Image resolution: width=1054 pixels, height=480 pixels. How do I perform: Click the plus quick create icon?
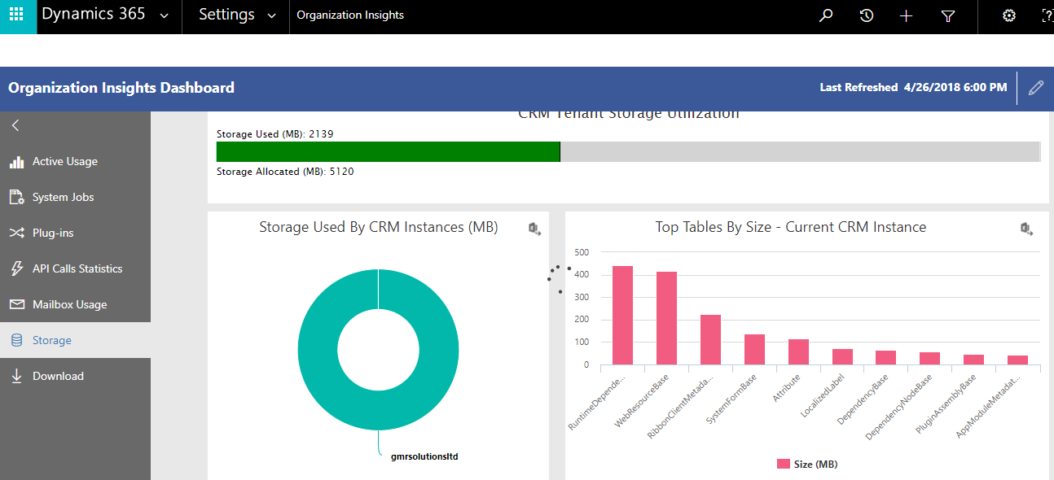click(906, 15)
